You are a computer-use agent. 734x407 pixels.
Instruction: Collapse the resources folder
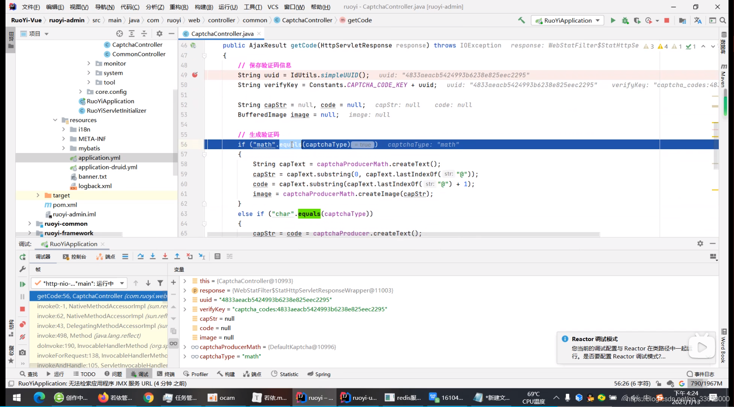55,120
